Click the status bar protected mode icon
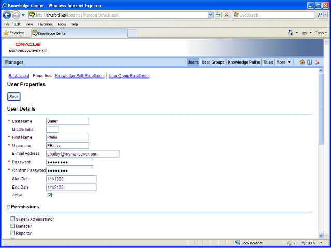Viewport: 331px width, 248px height. [x=290, y=243]
